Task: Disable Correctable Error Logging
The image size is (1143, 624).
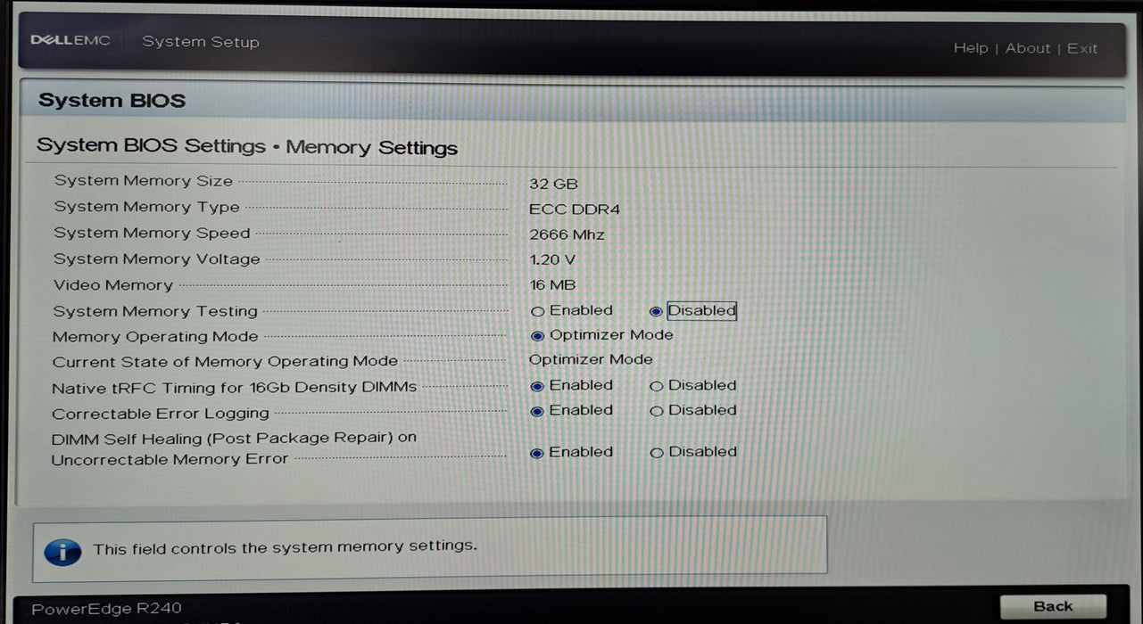Action: pos(657,410)
